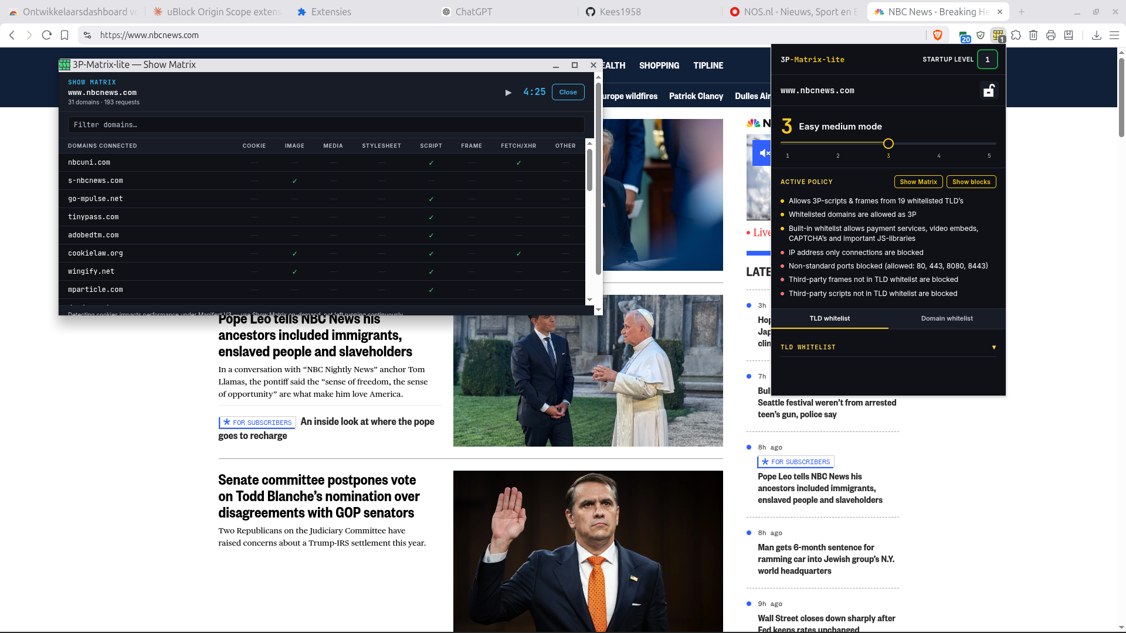Viewport: 1126px width, 633px height.
Task: Set mode slider to level 1
Action: pyautogui.click(x=788, y=144)
